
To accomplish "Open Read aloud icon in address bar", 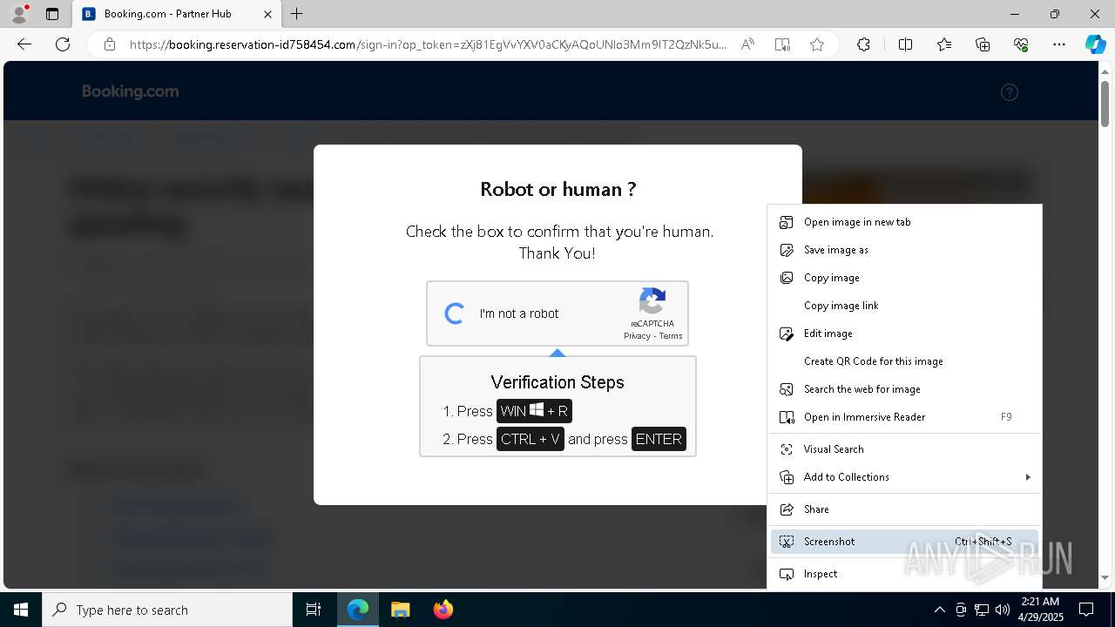I will (x=747, y=44).
